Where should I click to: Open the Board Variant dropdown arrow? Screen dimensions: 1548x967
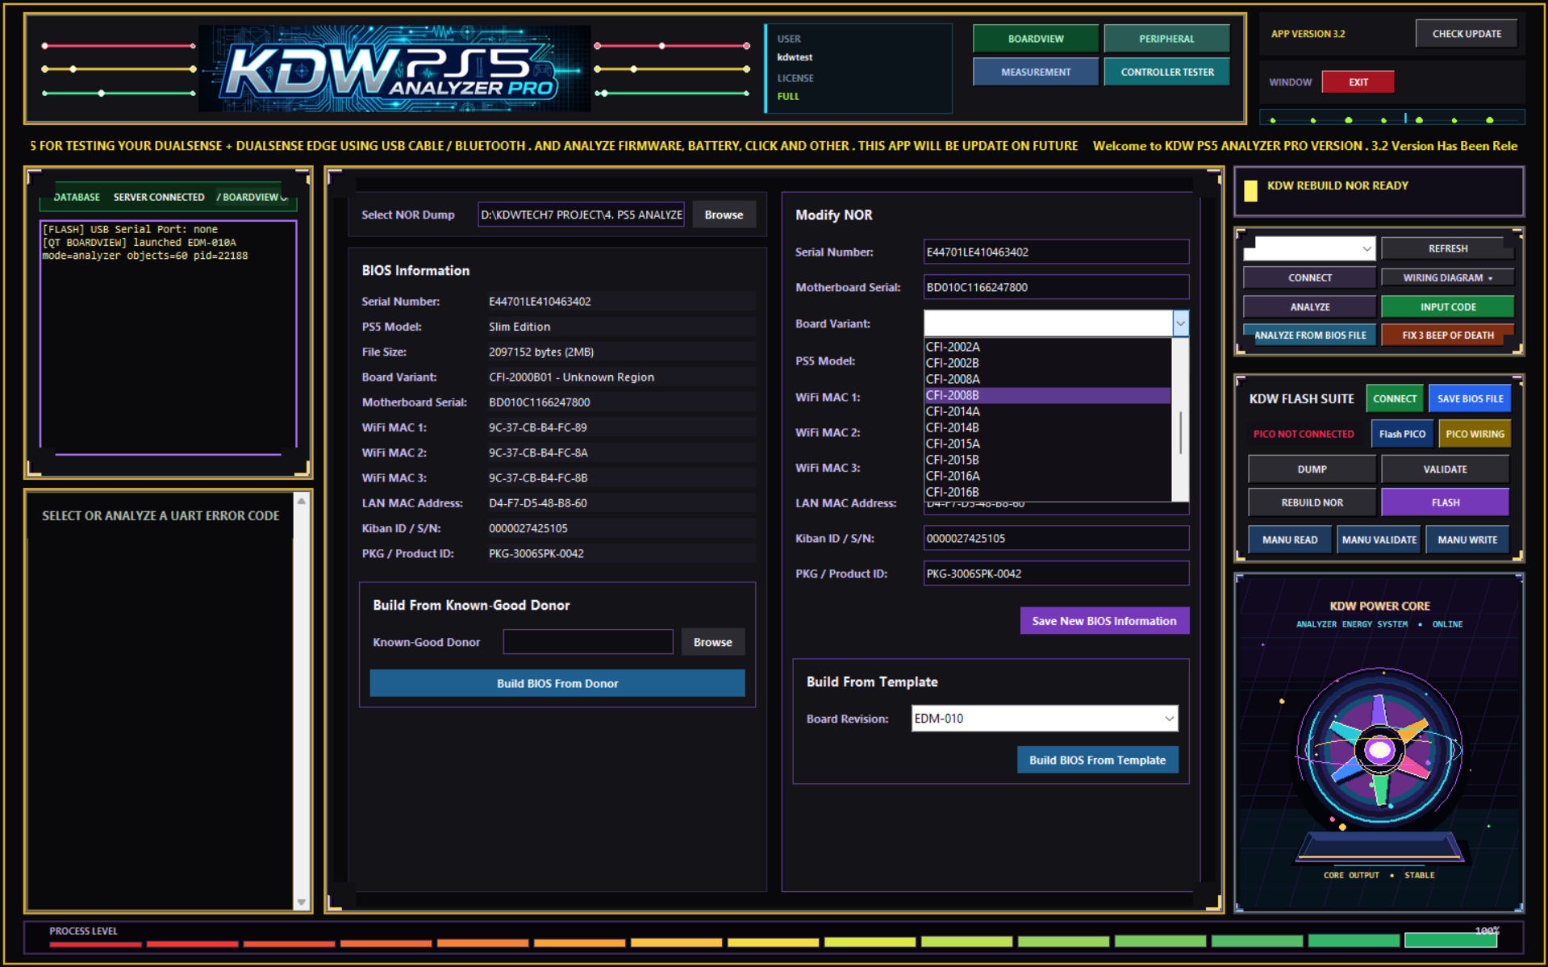(1180, 323)
